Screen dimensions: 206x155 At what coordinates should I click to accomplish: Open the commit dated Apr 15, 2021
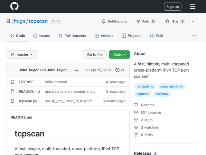point(98,70)
